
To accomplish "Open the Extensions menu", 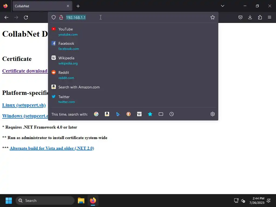I will point(260,17).
